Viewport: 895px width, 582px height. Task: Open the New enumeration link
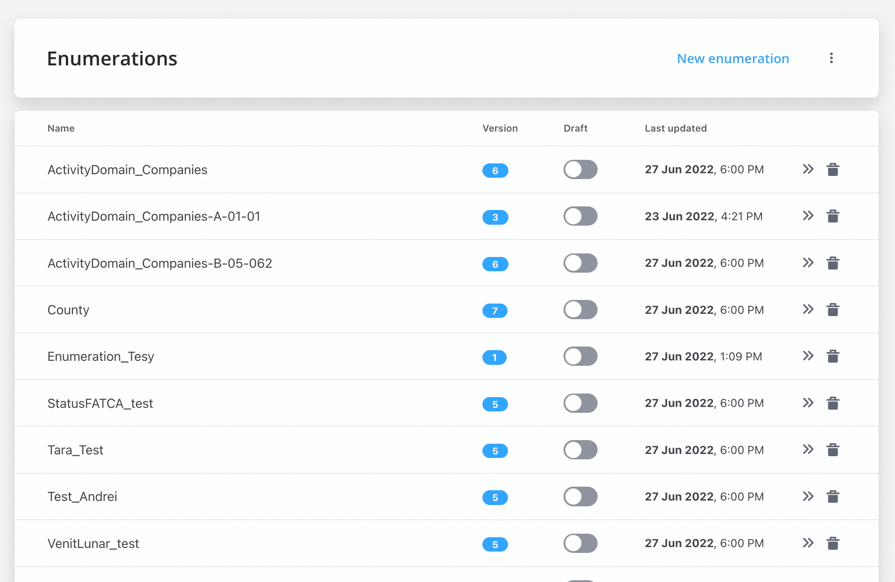[733, 59]
